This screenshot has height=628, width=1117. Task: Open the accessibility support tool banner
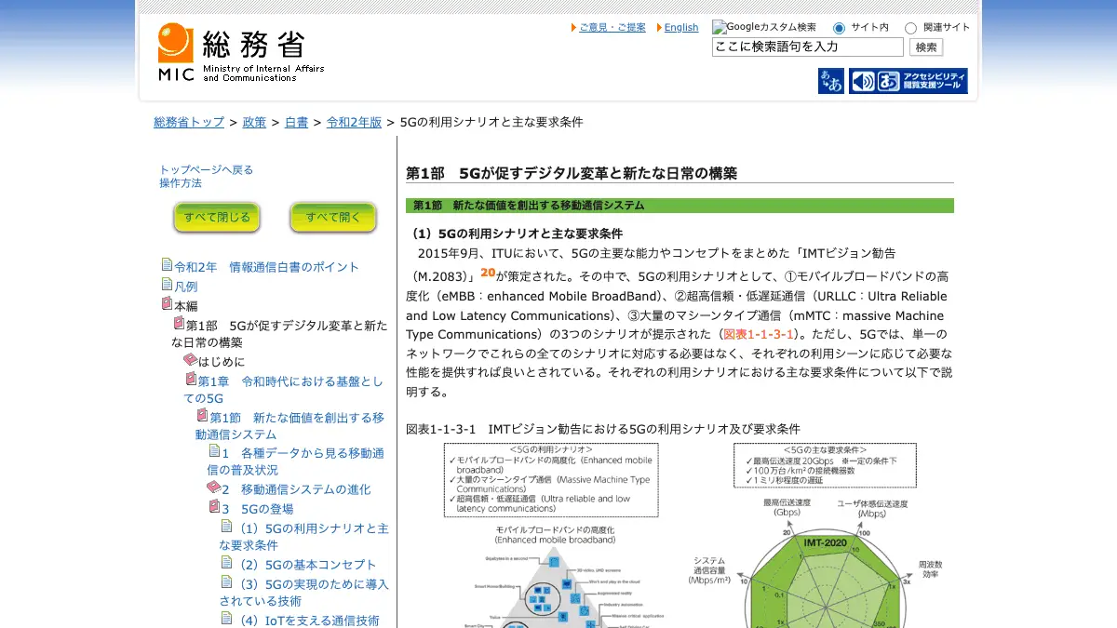[x=908, y=81]
